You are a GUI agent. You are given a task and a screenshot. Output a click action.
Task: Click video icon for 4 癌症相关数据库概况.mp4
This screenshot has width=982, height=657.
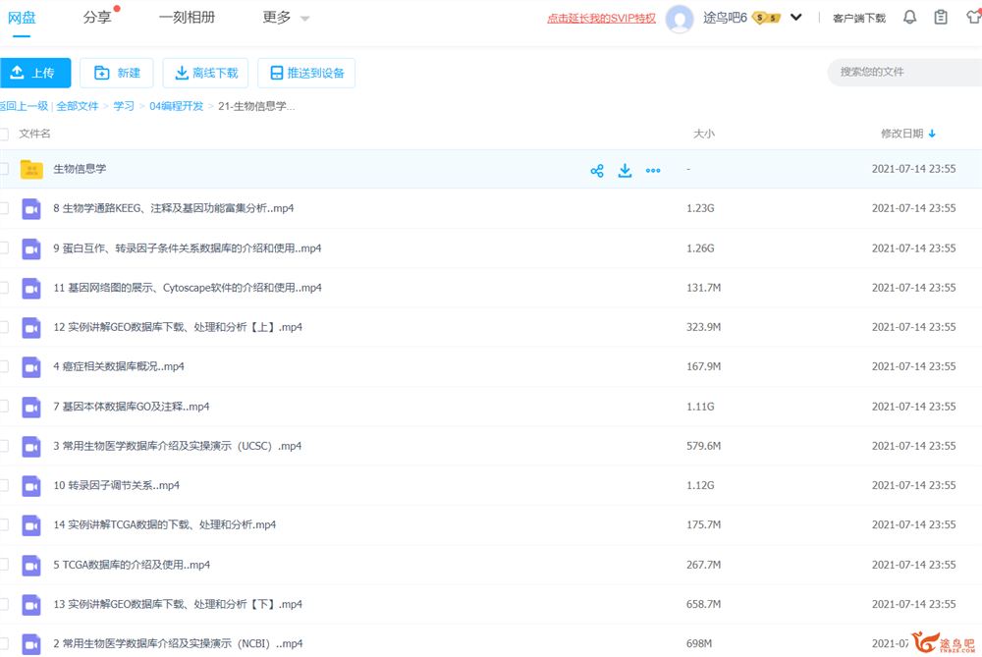pyautogui.click(x=31, y=366)
